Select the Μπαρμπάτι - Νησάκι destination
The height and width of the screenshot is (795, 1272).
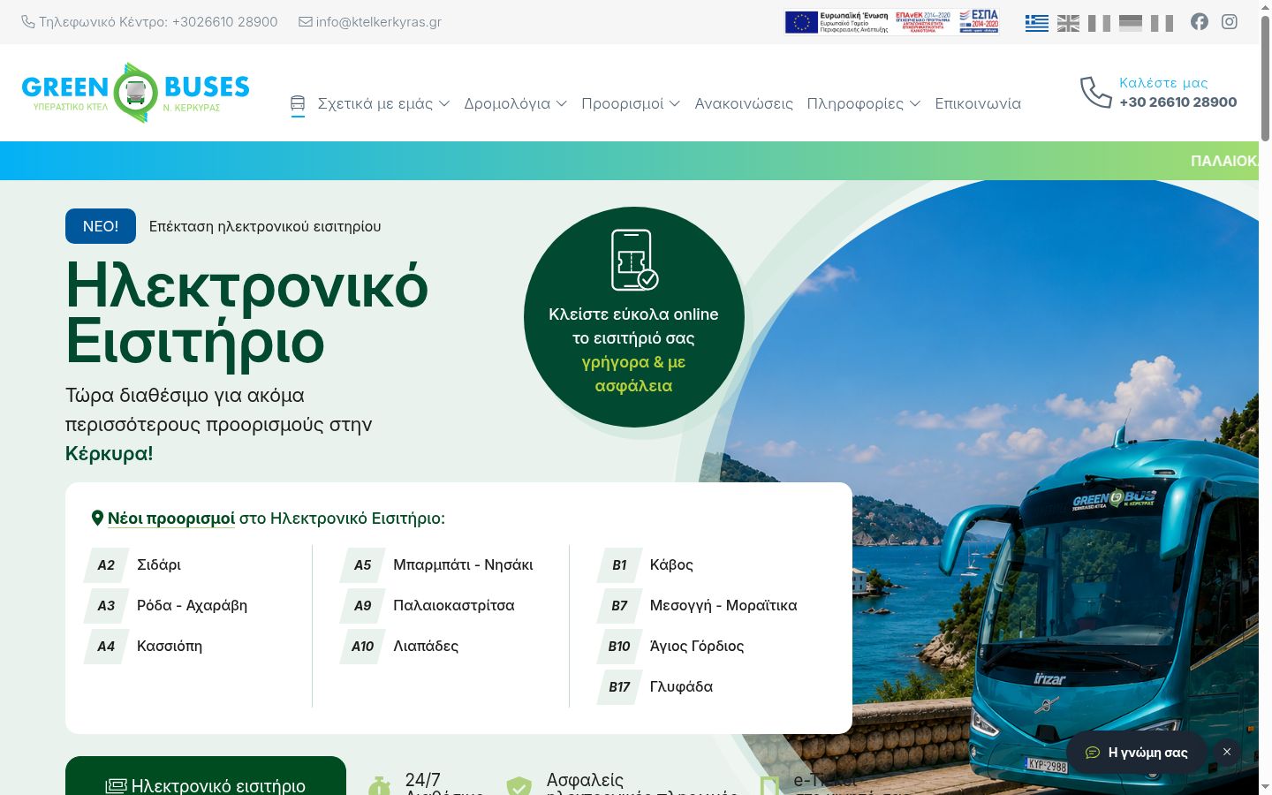click(463, 565)
